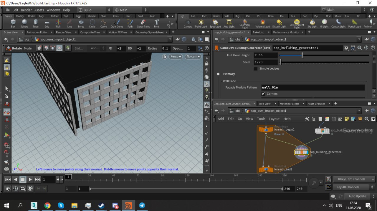Select the Tube shelf tool
The height and width of the screenshot is (211, 377).
[36, 23]
